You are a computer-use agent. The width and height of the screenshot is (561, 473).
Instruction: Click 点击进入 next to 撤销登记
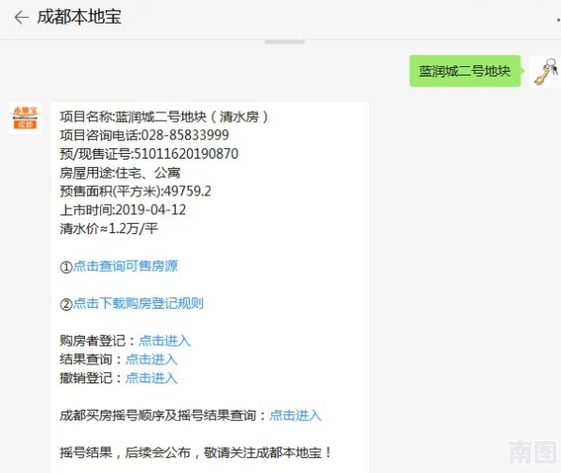pos(151,378)
